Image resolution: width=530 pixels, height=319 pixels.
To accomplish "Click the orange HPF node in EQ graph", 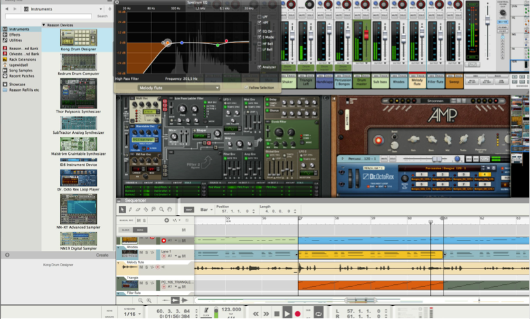I will [167, 43].
